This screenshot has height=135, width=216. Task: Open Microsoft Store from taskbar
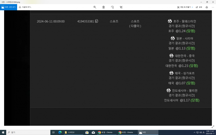[x=87, y=132]
